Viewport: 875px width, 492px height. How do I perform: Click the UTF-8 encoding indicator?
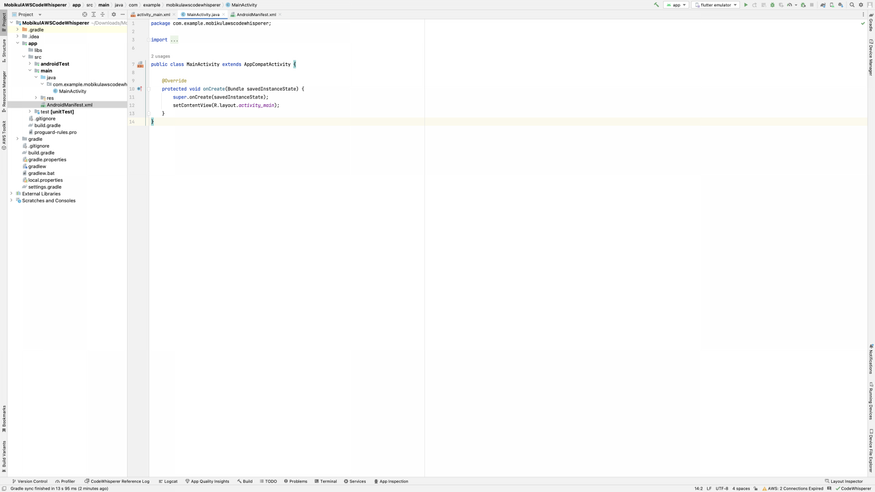[x=722, y=489]
